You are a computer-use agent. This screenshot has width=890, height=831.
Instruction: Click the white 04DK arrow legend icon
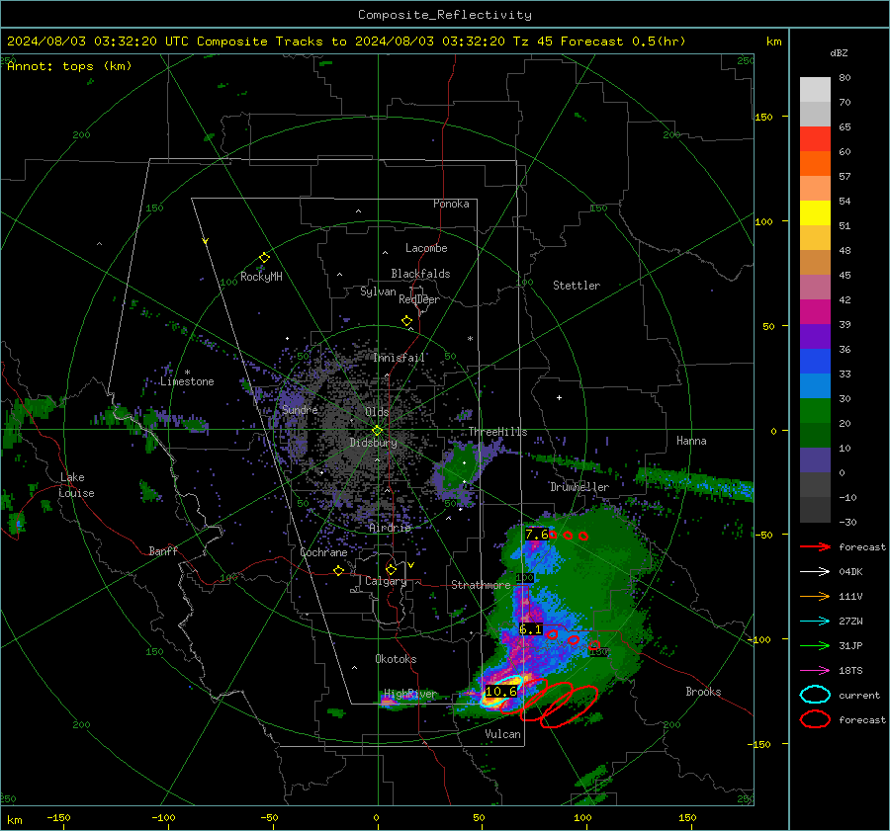[x=815, y=571]
